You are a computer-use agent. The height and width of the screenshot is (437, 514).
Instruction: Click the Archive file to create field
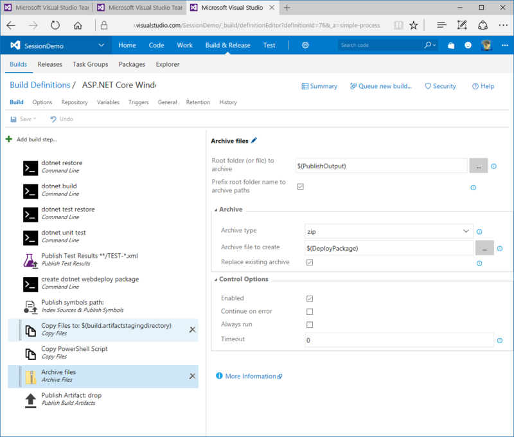tap(389, 248)
